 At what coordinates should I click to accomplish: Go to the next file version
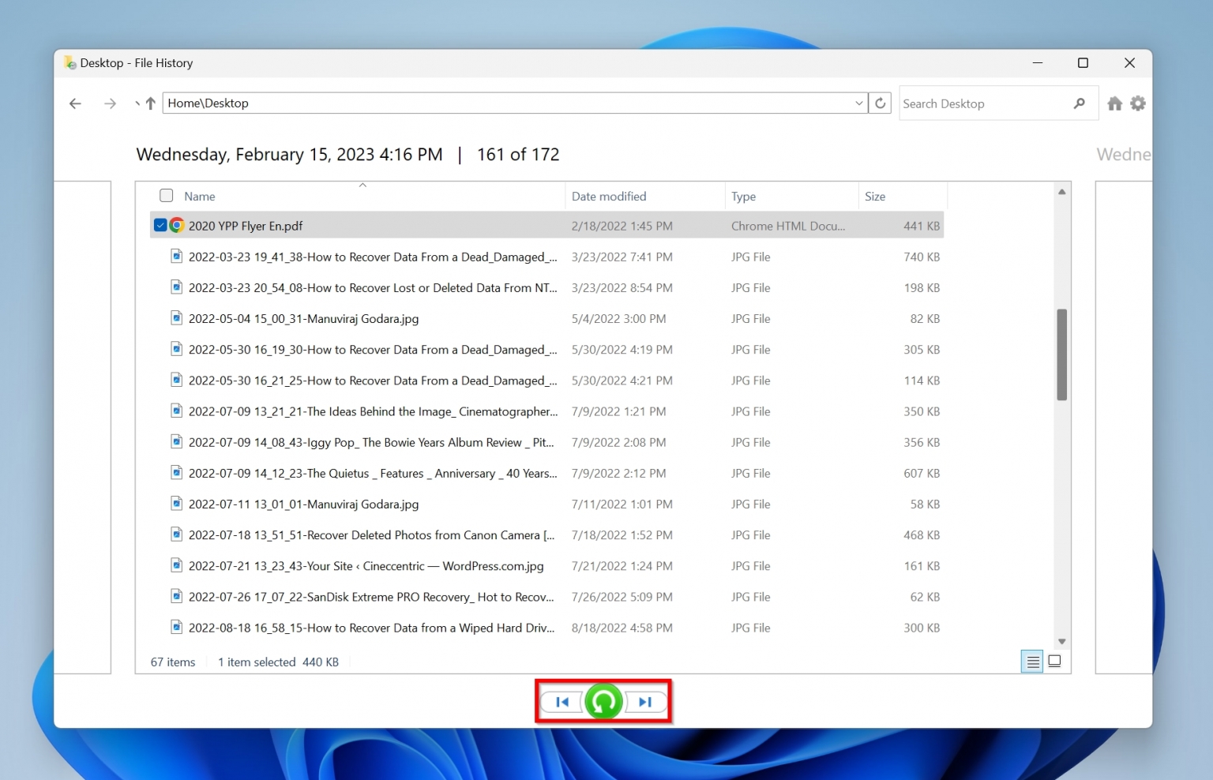(x=644, y=701)
